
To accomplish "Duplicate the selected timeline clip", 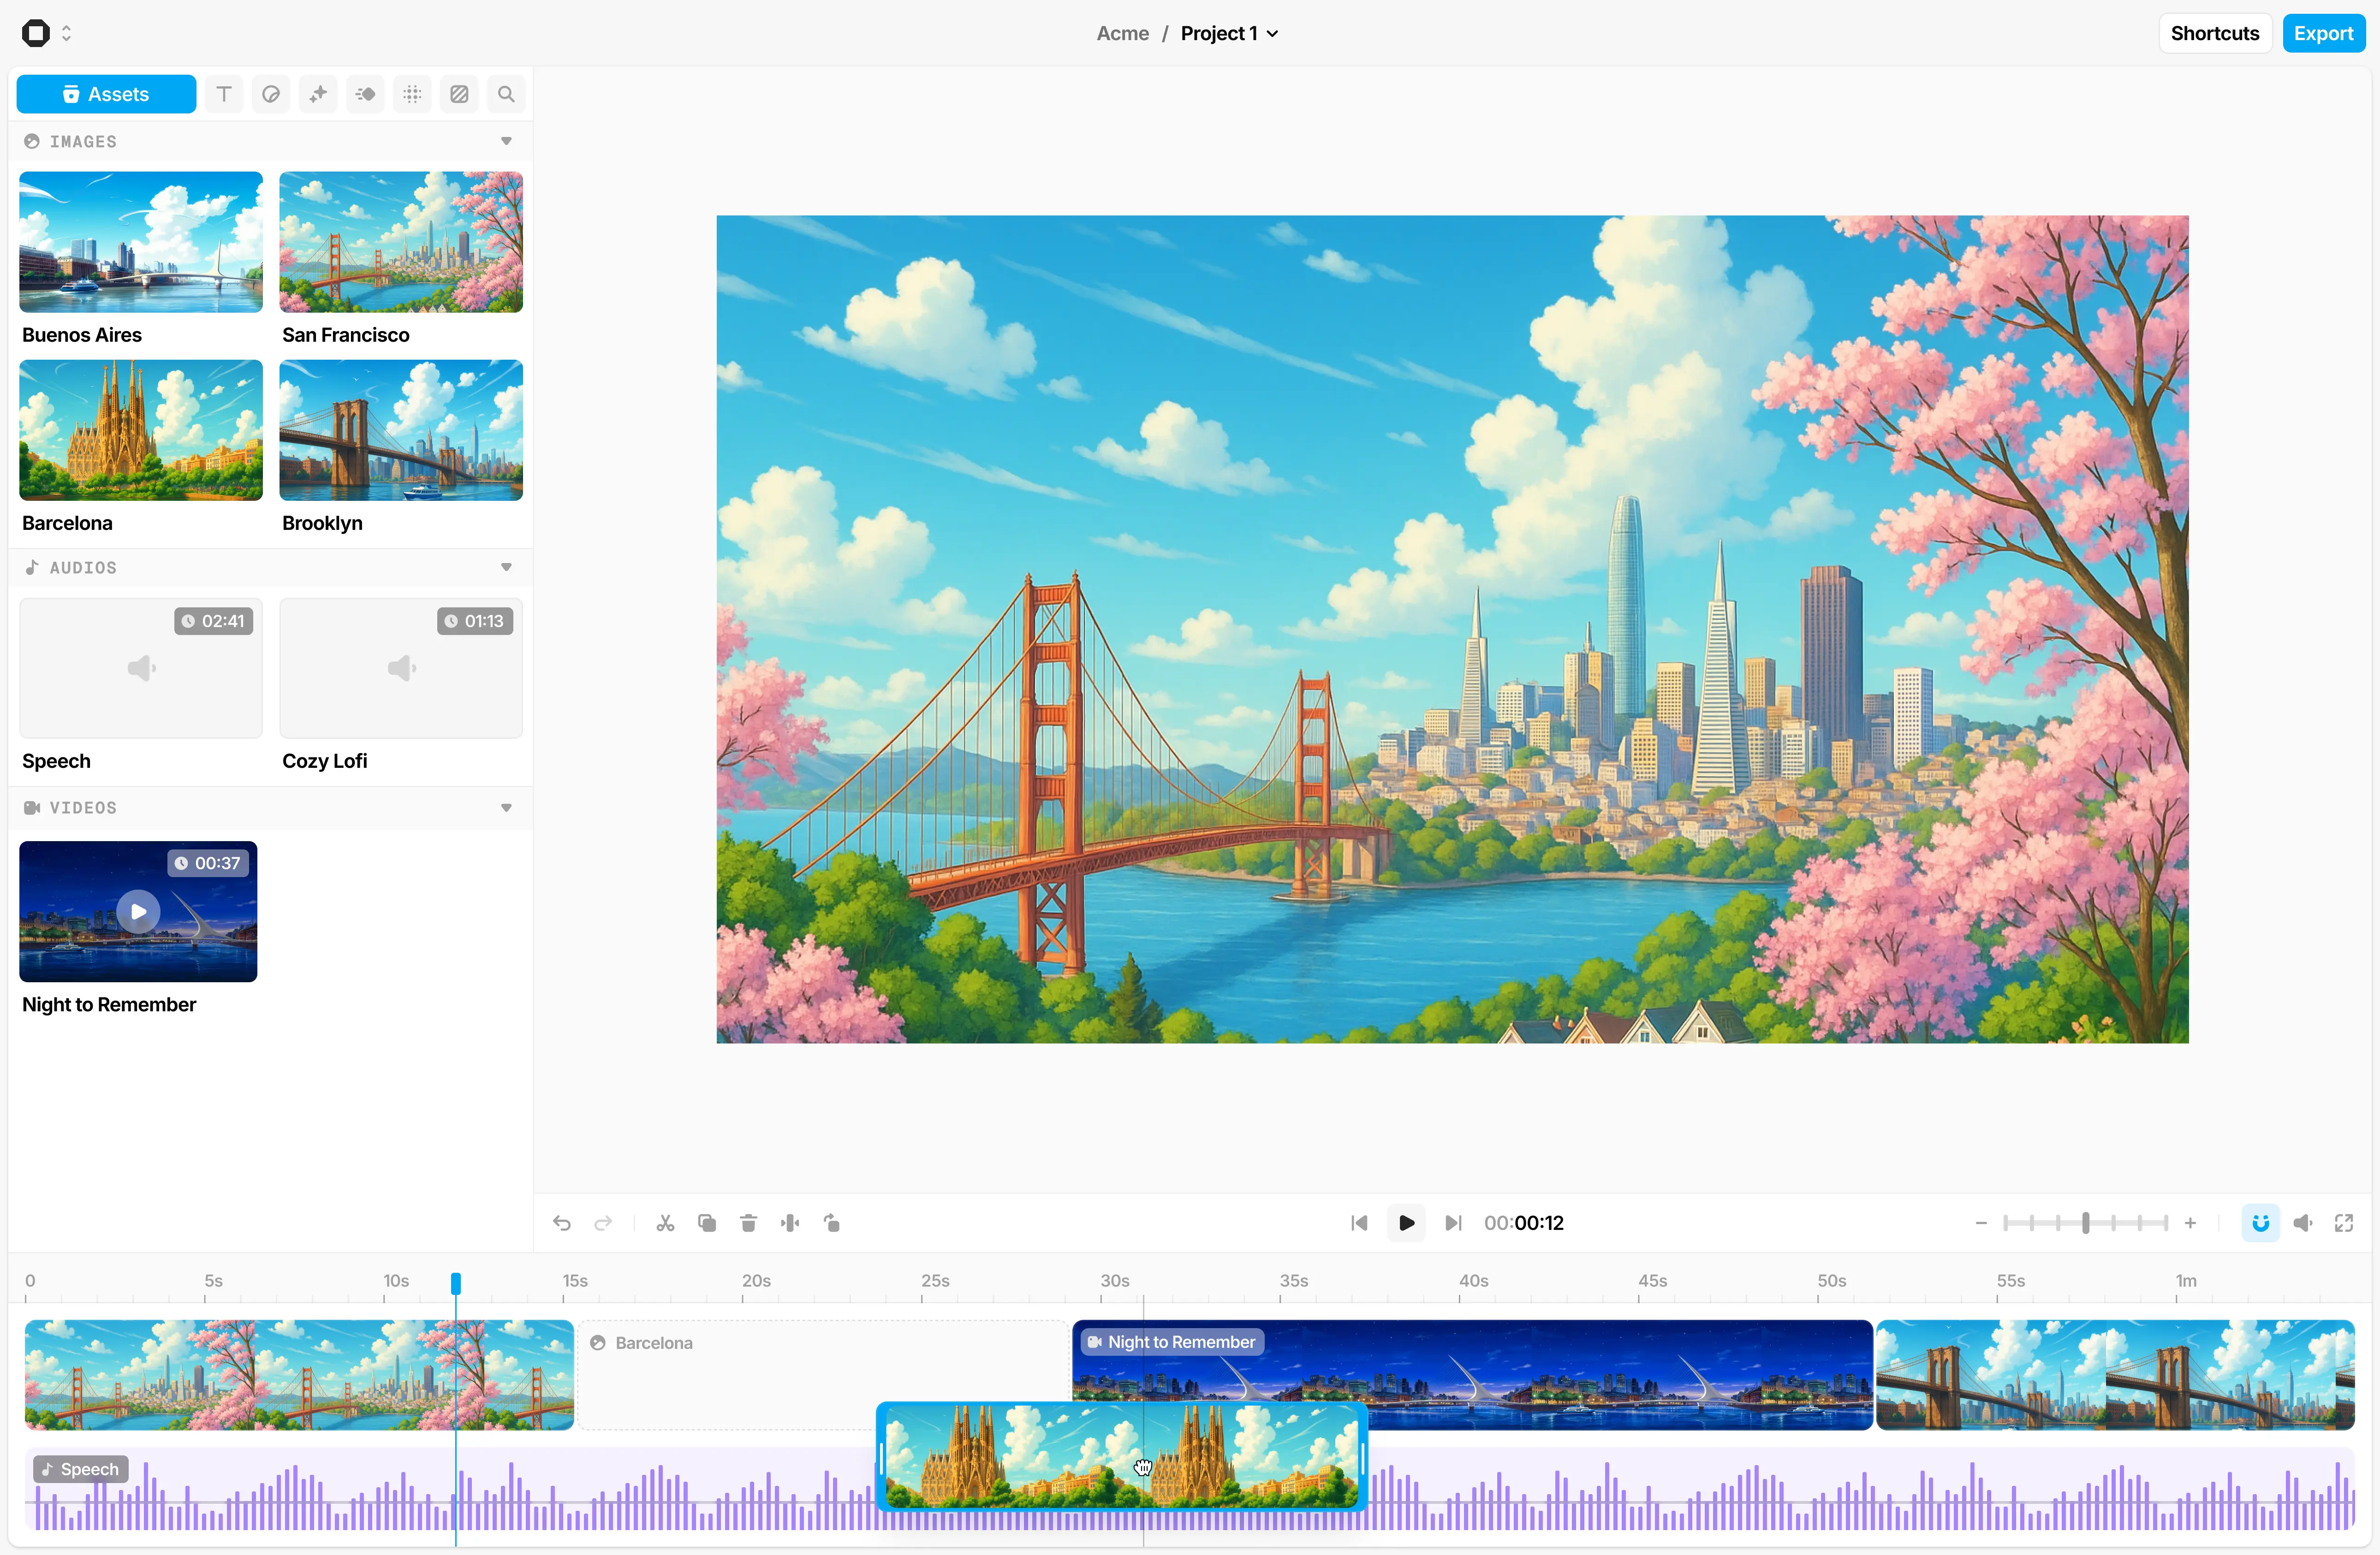I will point(707,1223).
